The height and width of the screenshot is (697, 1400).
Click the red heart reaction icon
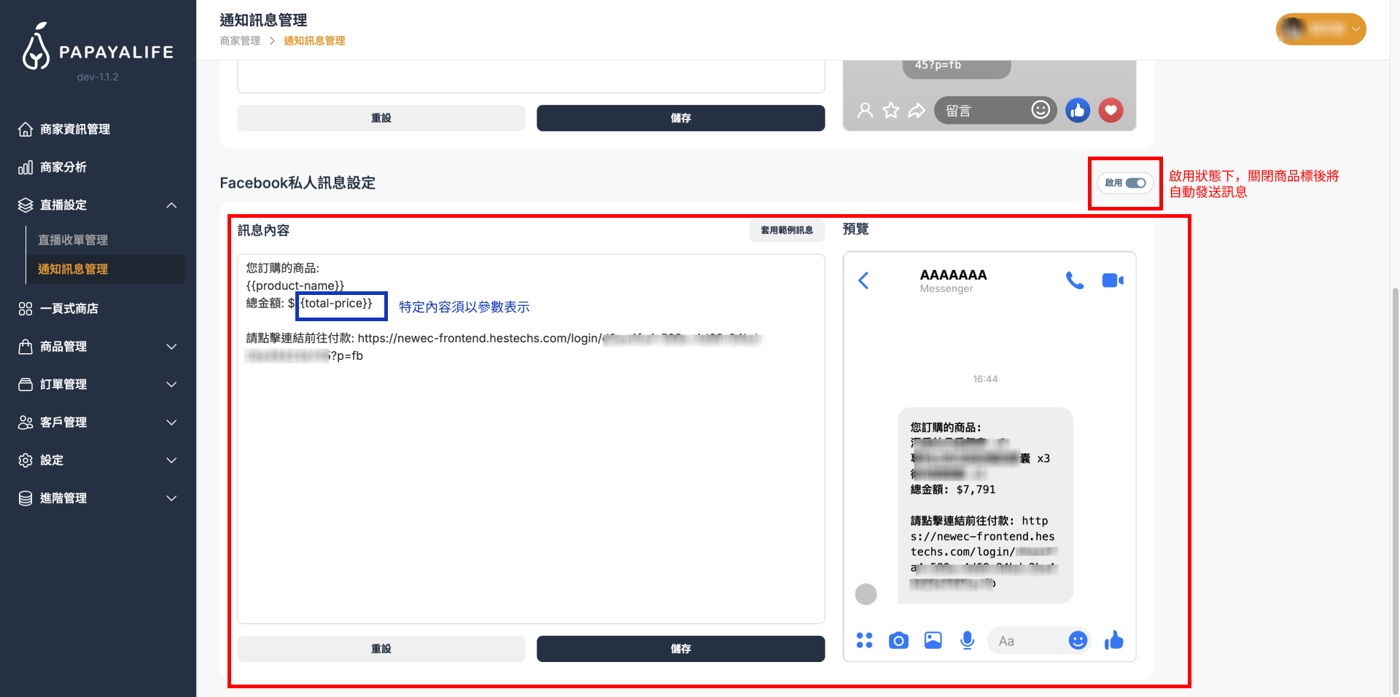pos(1111,111)
